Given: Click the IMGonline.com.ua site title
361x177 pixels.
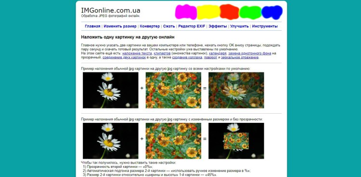Looking at the screenshot, I should [x=111, y=11].
